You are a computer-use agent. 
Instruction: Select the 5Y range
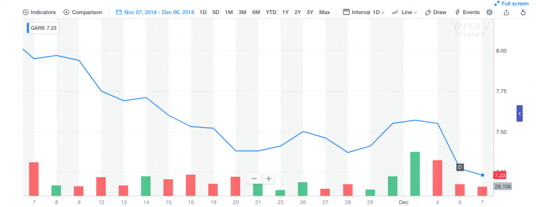[x=310, y=13]
